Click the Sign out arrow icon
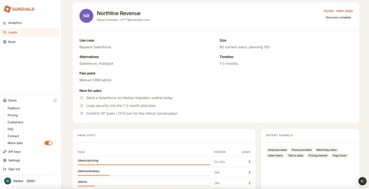 (x=5, y=169)
